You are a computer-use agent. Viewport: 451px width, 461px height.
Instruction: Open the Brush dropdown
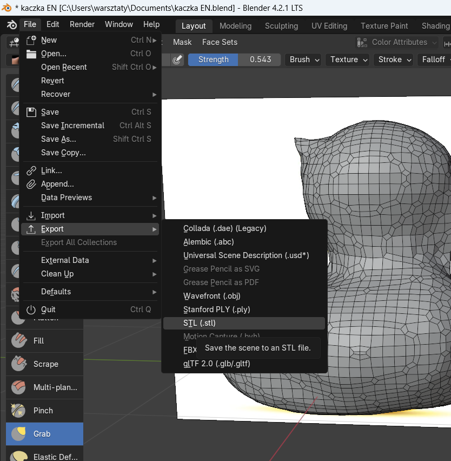(303, 60)
